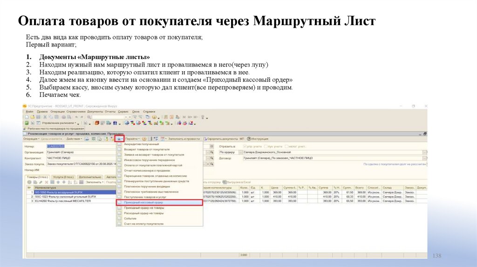Open the Перейти dropdown
This screenshot has width=477, height=267.
[132, 139]
